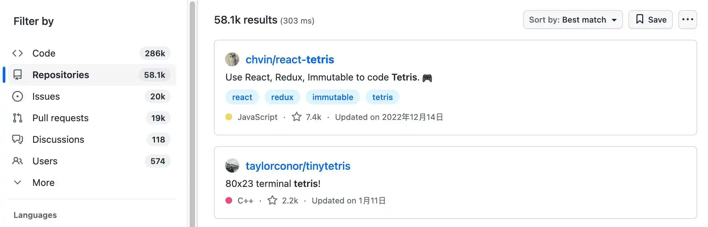The width and height of the screenshot is (708, 227).
Task: Click the chvin user avatar
Action: (x=232, y=59)
